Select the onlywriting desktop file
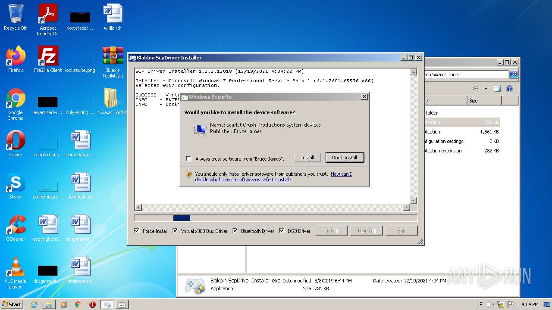This screenshot has height=310, width=552. (x=80, y=104)
